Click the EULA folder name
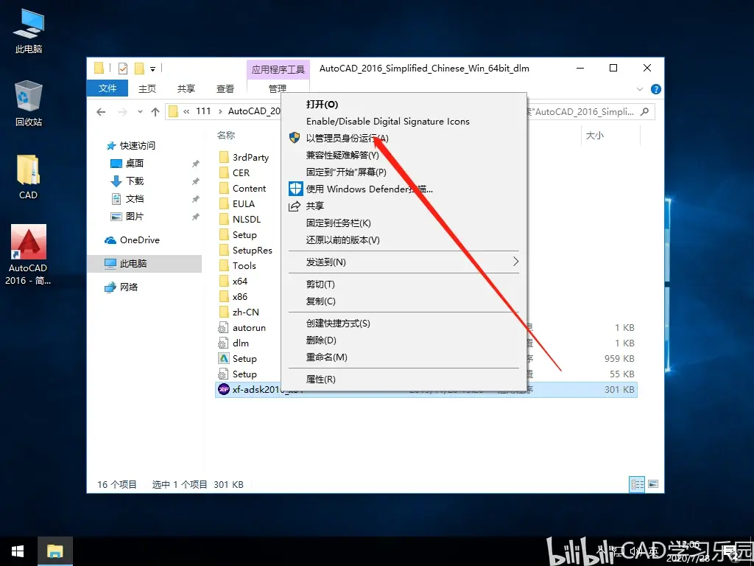 tap(244, 204)
